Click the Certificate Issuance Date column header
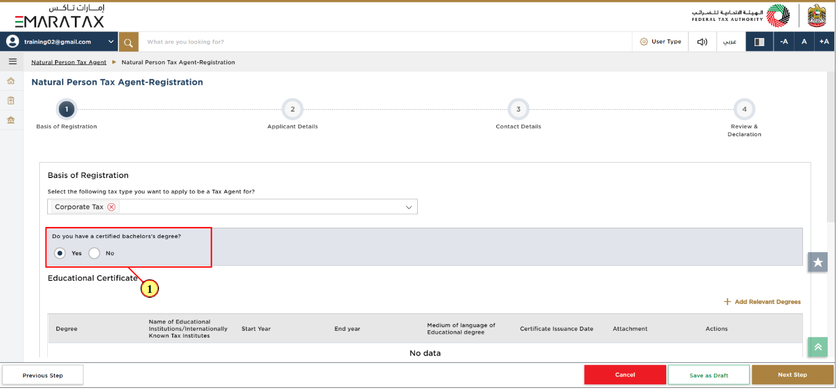Viewport: 838px width, 391px height. click(x=556, y=329)
